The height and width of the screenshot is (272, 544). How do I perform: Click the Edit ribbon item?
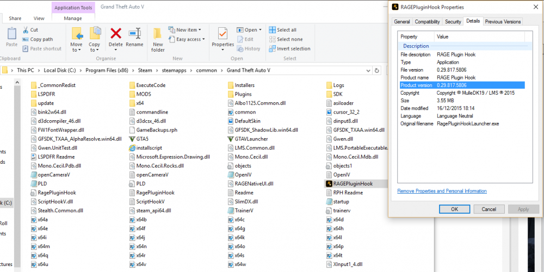(x=245, y=39)
